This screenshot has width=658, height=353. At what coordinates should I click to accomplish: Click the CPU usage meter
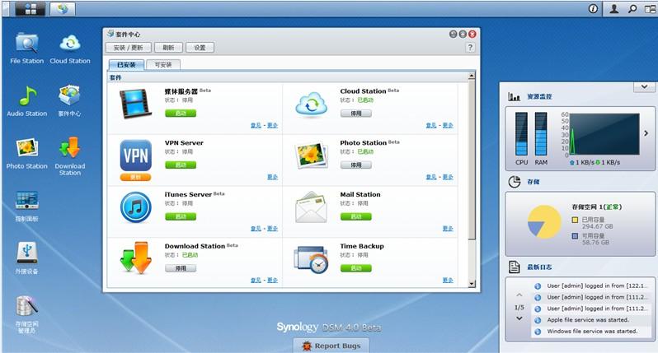pyautogui.click(x=522, y=134)
